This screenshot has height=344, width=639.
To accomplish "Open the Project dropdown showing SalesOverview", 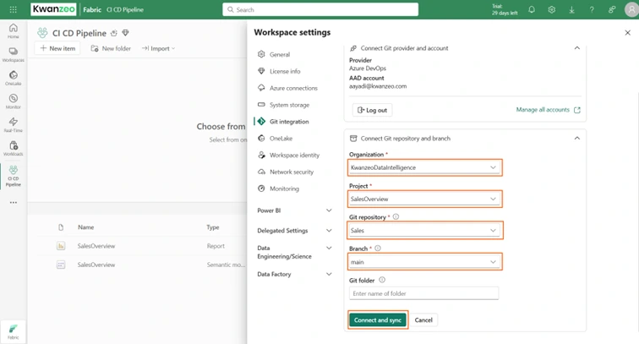I will click(424, 199).
